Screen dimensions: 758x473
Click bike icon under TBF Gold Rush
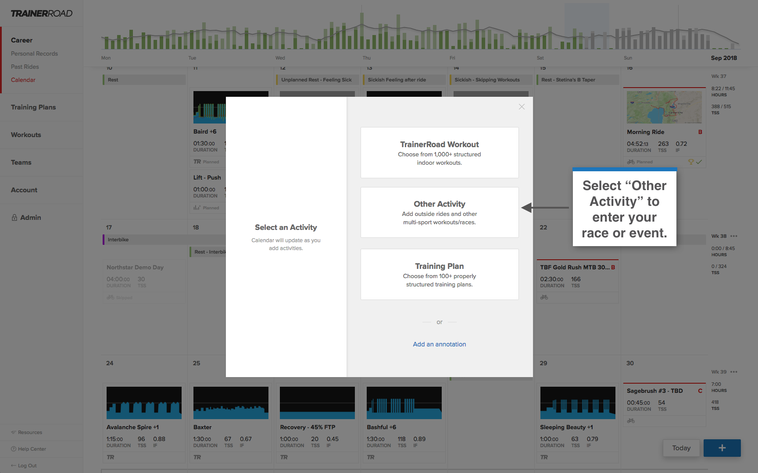click(x=544, y=297)
